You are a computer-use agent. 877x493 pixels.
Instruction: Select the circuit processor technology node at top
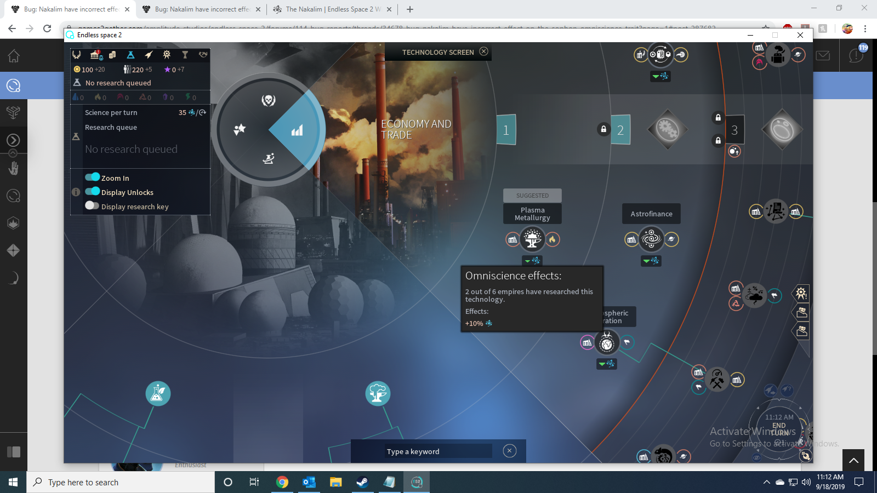coord(660,54)
